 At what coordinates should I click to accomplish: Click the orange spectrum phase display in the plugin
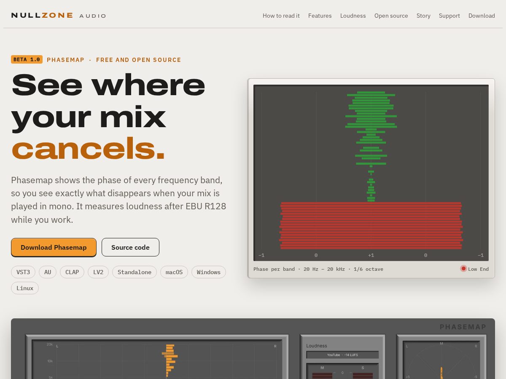[x=157, y=359]
